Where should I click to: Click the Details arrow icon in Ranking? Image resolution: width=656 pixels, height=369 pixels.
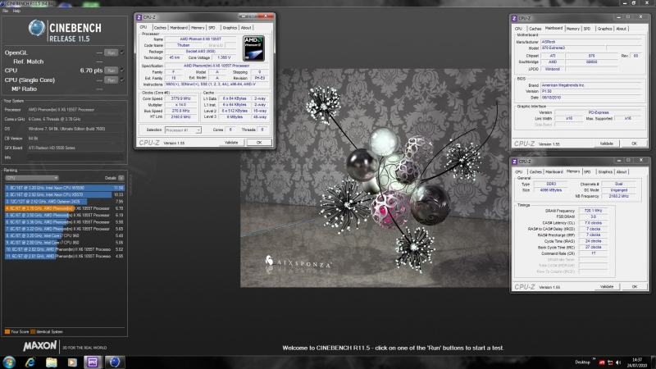pos(121,177)
